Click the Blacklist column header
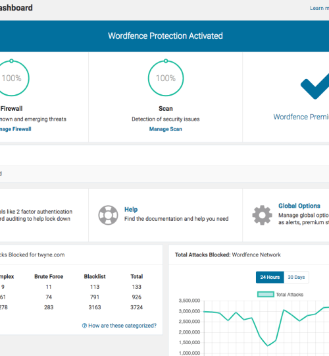Viewport: 329px width, 356px height. pyautogui.click(x=95, y=276)
